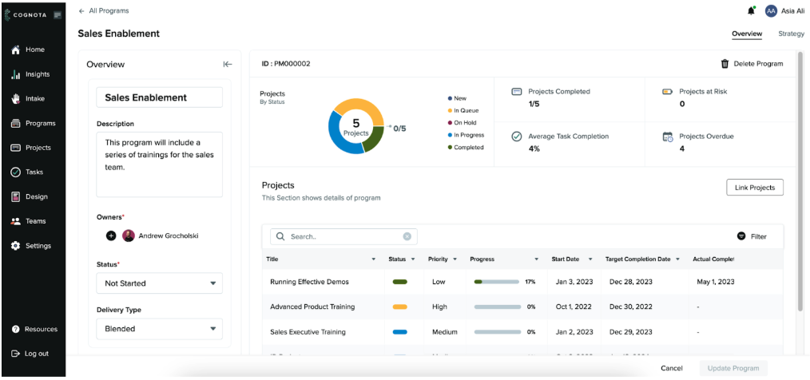This screenshot has width=810, height=380.
Task: Open Settings from the sidebar
Action: pos(38,246)
